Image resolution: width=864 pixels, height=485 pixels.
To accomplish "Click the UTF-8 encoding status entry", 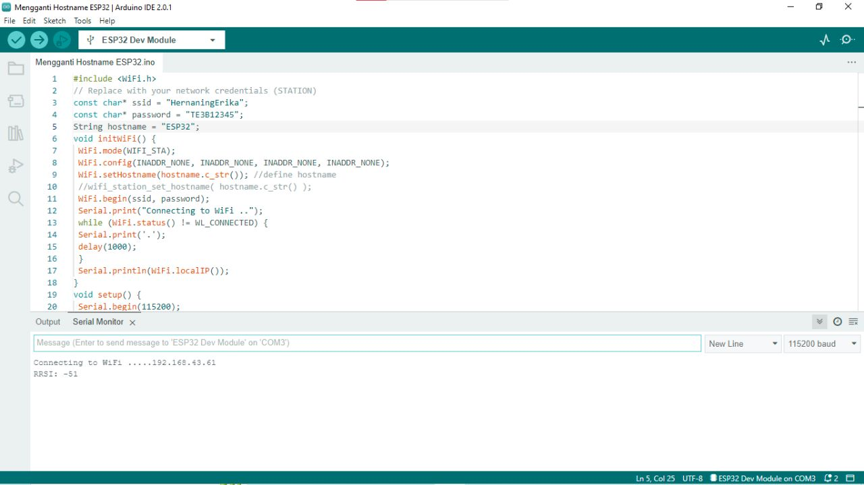I will (693, 478).
